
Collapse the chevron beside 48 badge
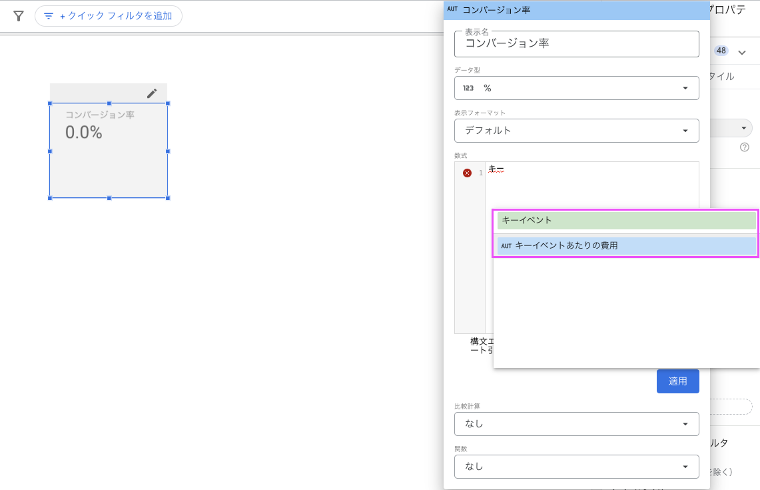[x=742, y=53]
